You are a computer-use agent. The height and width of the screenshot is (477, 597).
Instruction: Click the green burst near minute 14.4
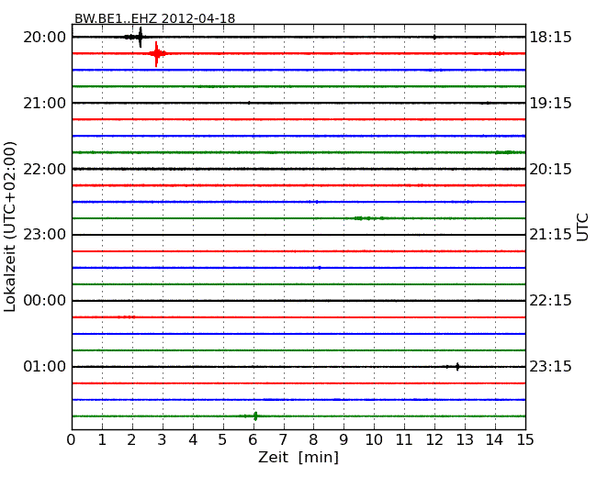tap(508, 152)
